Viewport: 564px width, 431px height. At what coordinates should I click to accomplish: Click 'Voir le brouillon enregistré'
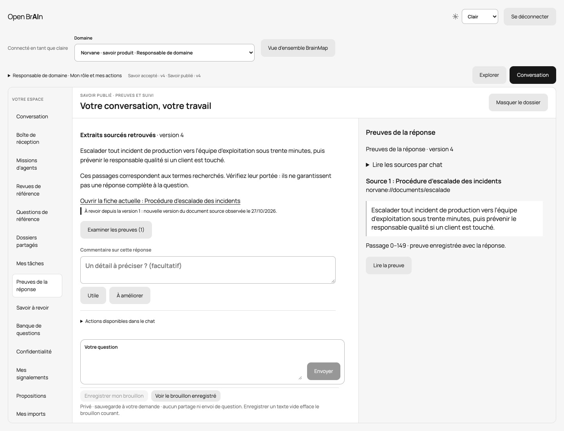point(186,396)
